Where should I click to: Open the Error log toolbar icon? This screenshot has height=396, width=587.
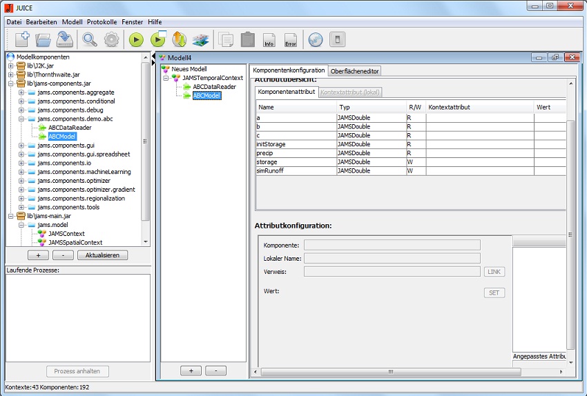[x=291, y=39]
